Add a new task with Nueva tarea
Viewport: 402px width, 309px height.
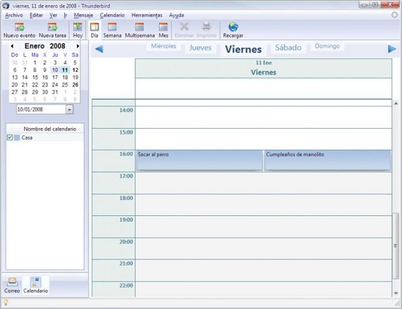point(52,30)
